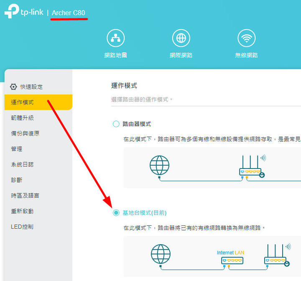Click the 選擇路由器的運作模式 subtitle text
Viewport: 301px width, 281px height.
coord(142,100)
